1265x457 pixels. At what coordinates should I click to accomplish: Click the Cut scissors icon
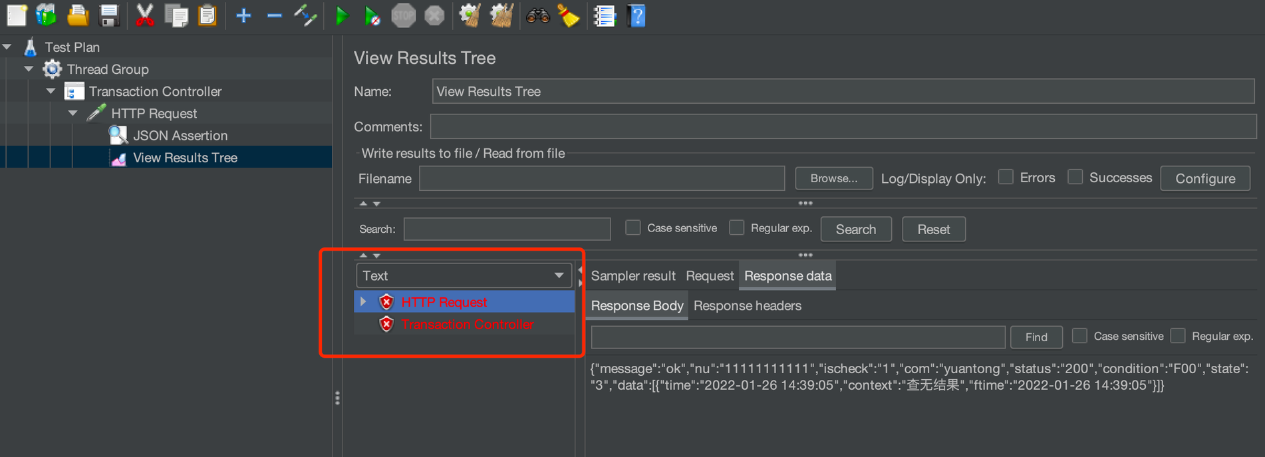click(144, 16)
